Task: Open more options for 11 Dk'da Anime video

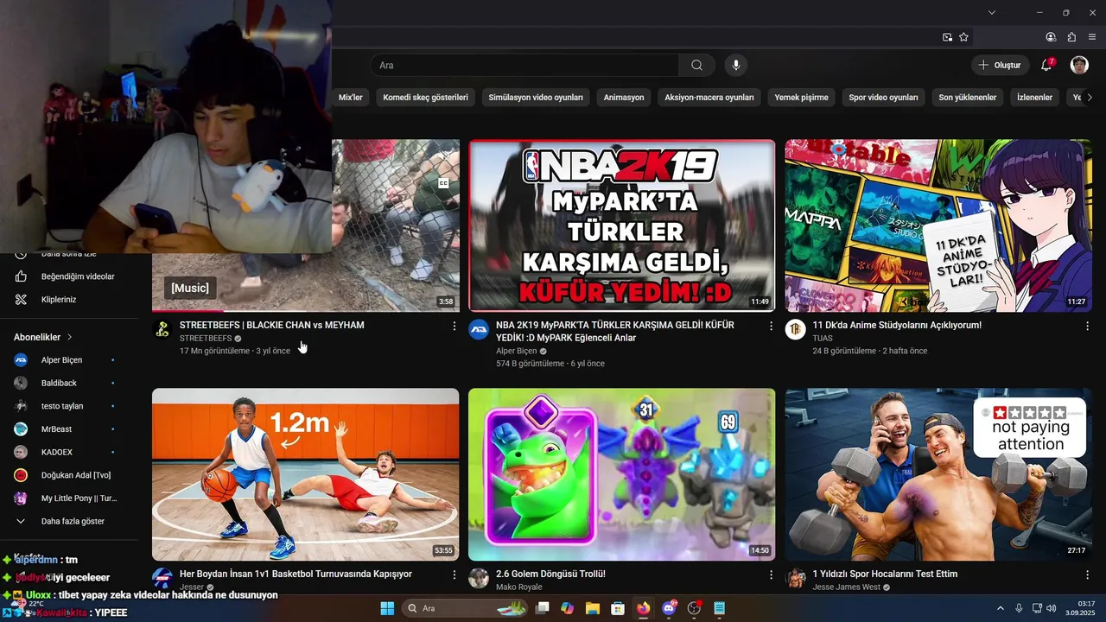Action: (x=1087, y=326)
